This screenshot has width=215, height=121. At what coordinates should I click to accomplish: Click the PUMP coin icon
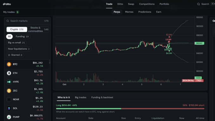click(9, 117)
